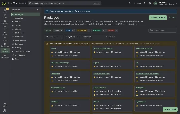Toggle the dark/light theme icon

point(149,3)
